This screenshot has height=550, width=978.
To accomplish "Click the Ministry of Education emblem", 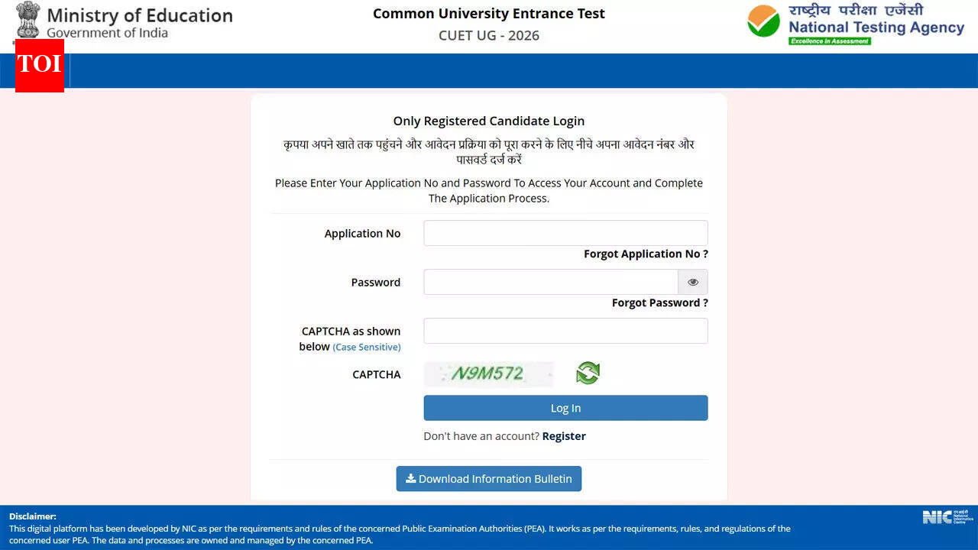I will pyautogui.click(x=27, y=18).
